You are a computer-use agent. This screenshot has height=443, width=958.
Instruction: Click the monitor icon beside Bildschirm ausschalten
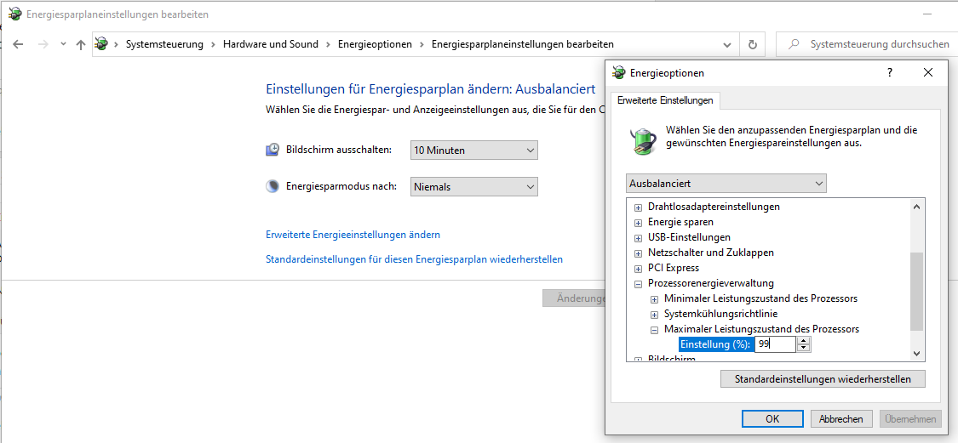coord(272,150)
